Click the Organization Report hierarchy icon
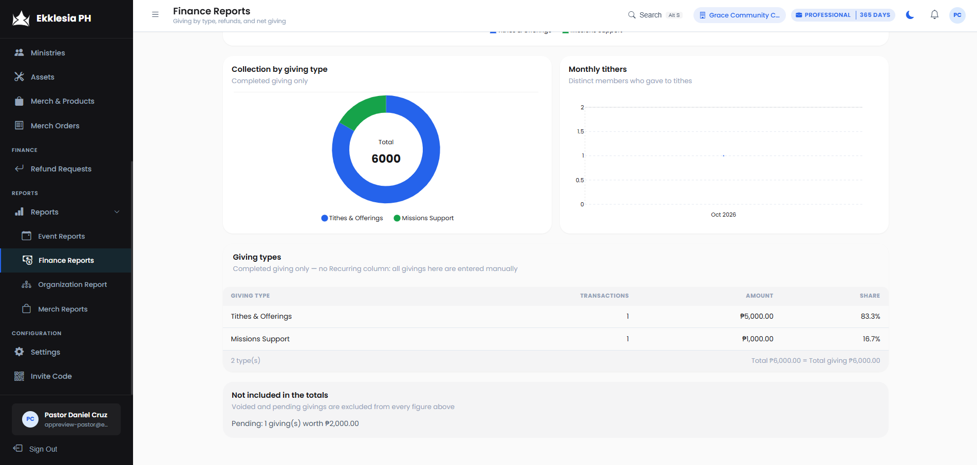This screenshot has height=465, width=977. pyautogui.click(x=27, y=284)
